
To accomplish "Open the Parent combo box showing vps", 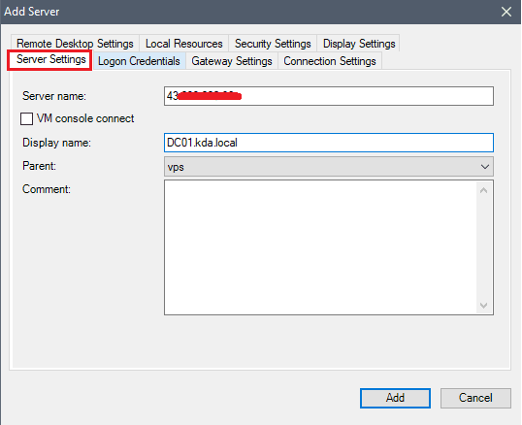I will [329, 167].
